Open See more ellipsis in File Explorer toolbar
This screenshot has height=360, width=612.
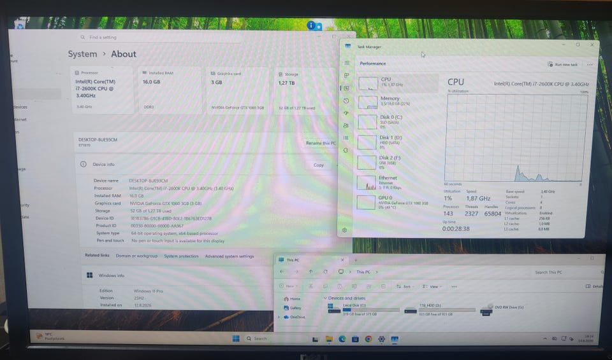point(454,286)
